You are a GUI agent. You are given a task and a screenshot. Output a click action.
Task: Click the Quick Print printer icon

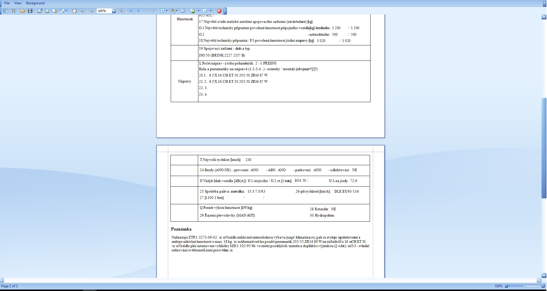click(x=47, y=11)
